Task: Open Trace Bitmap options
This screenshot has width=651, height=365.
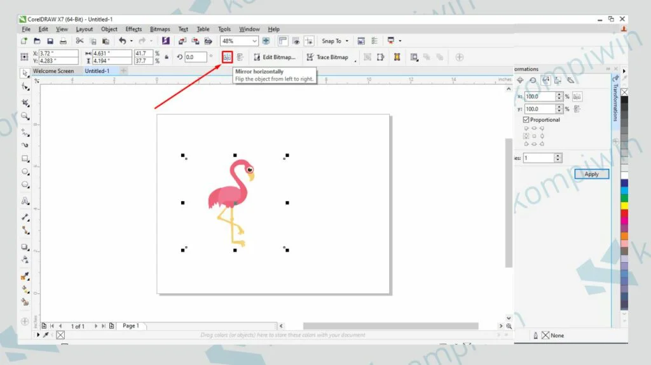Action: click(327, 57)
